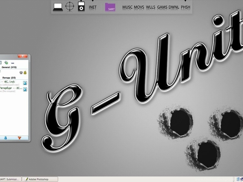Click the blue person icon at messenger bottom
Image resolution: width=243 pixels, height=182 pixels.
(x=5, y=138)
